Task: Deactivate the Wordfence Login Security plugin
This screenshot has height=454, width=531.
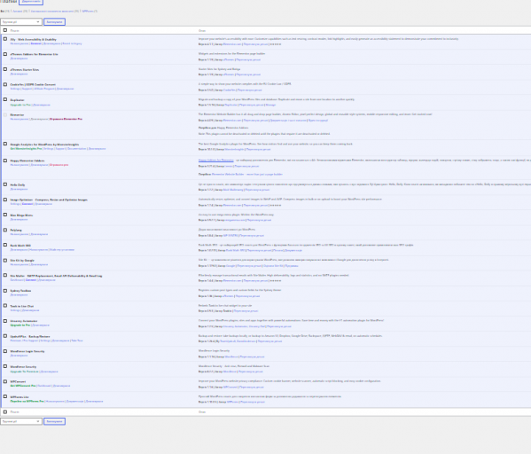Action: point(19,356)
